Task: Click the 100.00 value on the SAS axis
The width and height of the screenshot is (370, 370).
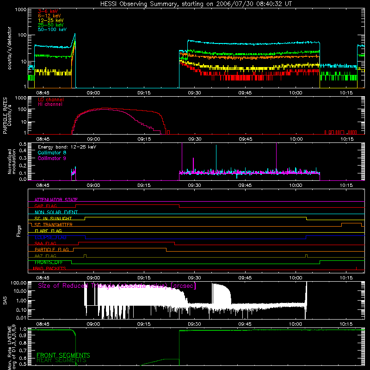Action: point(18,283)
